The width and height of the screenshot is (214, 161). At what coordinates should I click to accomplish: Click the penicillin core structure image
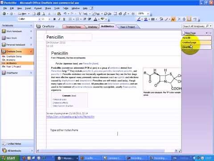[162, 80]
